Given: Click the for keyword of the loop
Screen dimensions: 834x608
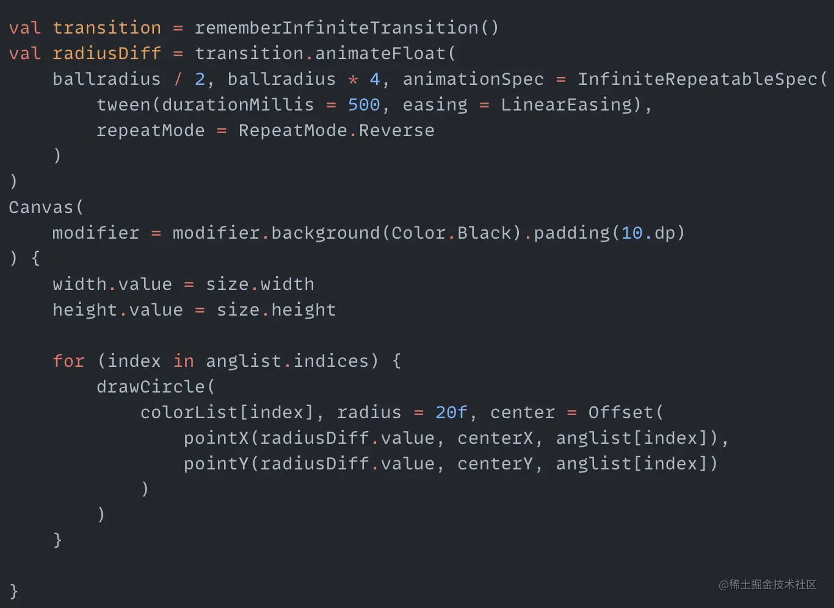Looking at the screenshot, I should [68, 361].
